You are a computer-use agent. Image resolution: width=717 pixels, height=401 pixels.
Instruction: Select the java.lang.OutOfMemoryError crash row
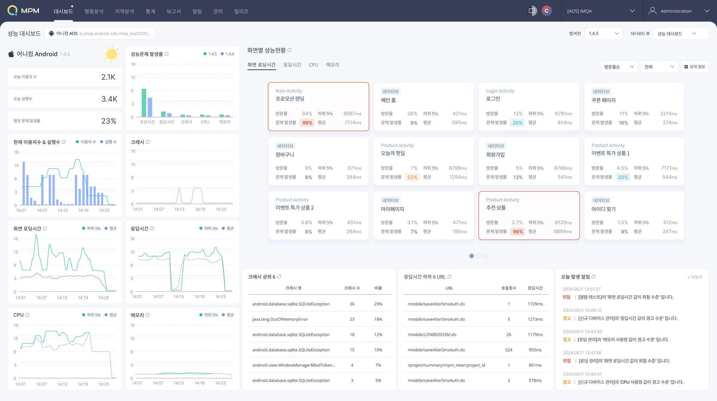(x=319, y=319)
